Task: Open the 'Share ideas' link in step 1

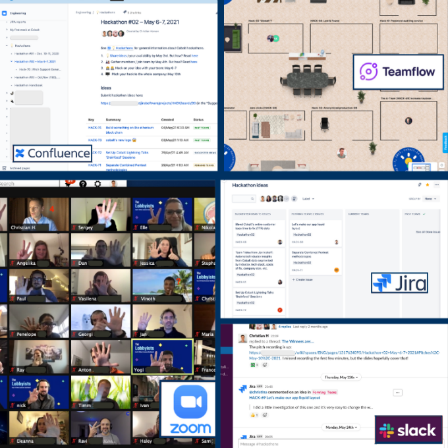Action: [x=119, y=56]
